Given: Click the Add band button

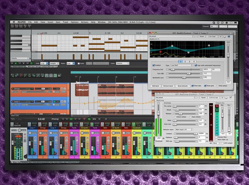Looking at the screenshot, I should [156, 85].
